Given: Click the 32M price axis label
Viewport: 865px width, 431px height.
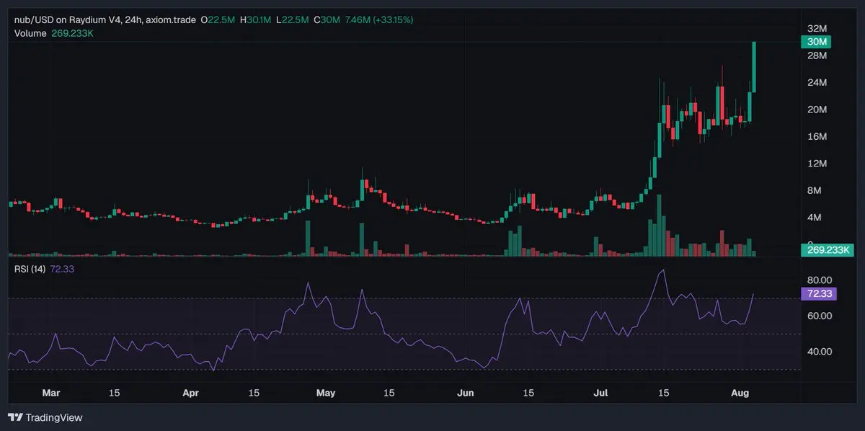Looking at the screenshot, I should pos(817,29).
